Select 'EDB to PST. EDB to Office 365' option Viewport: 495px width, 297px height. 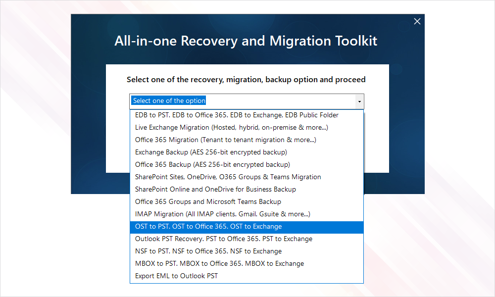tap(247, 115)
